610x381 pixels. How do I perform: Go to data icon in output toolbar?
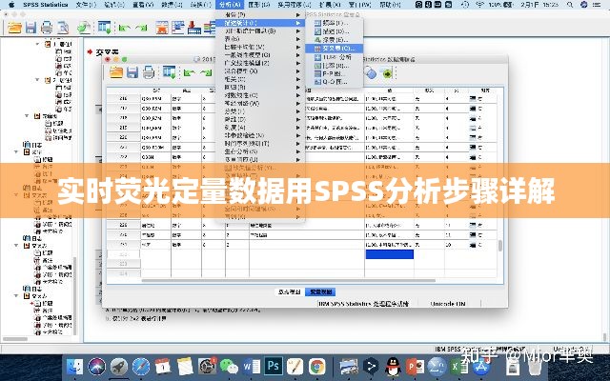pyautogui.click(x=162, y=28)
